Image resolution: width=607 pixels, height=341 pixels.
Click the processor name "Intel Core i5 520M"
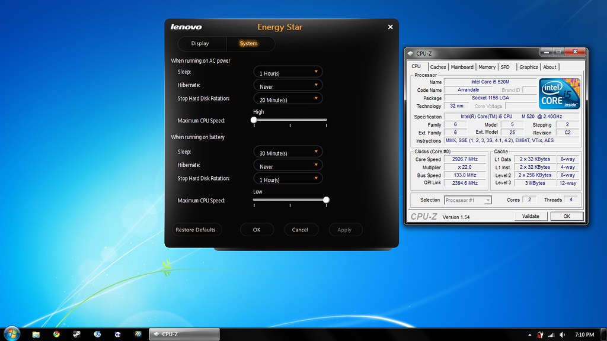pos(490,82)
